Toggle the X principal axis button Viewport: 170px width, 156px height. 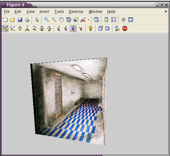click(59, 29)
